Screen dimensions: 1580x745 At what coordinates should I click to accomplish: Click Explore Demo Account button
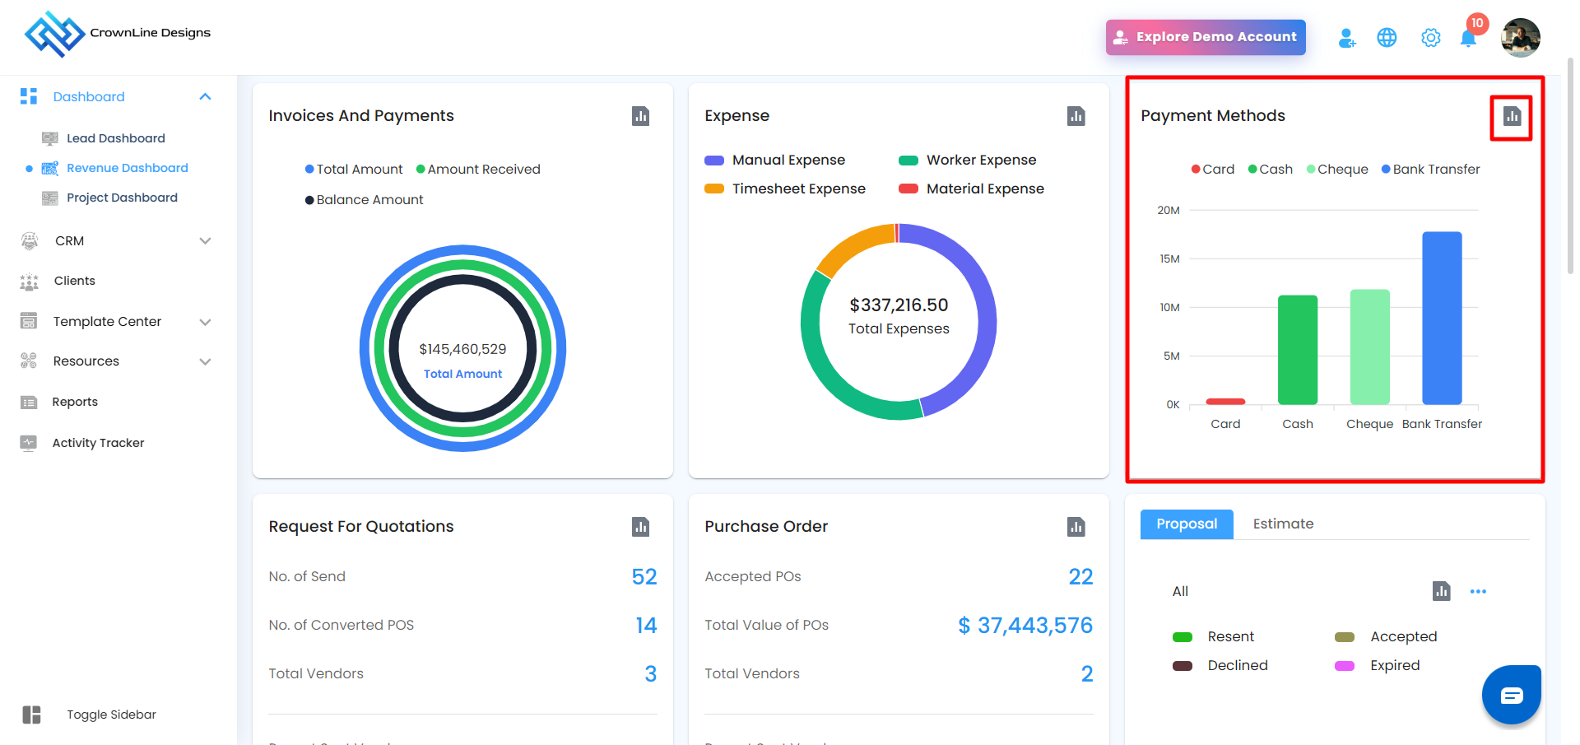[1205, 38]
